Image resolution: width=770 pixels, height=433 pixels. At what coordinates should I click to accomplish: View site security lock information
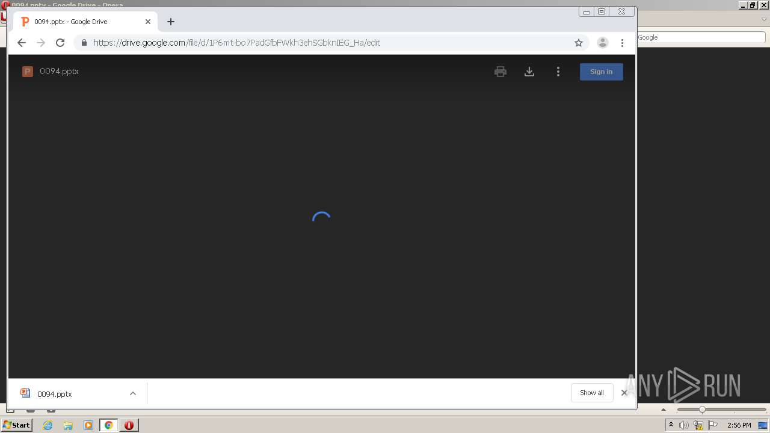click(84, 43)
